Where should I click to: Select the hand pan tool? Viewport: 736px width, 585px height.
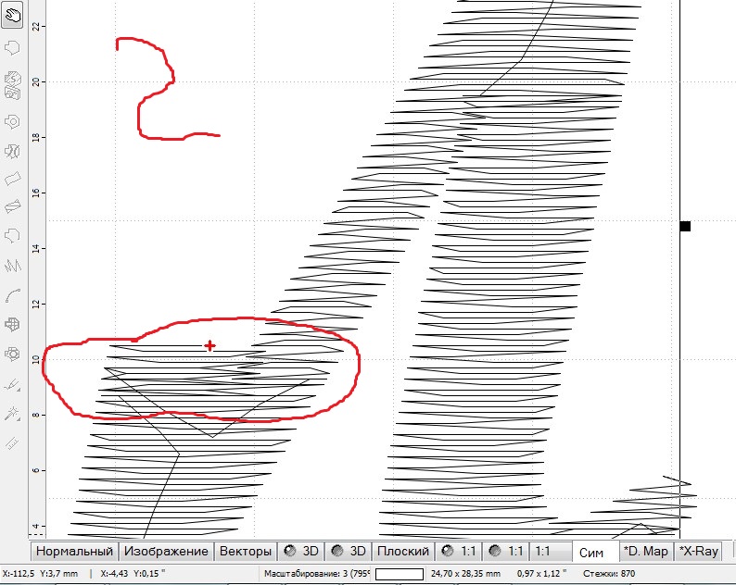[x=12, y=16]
